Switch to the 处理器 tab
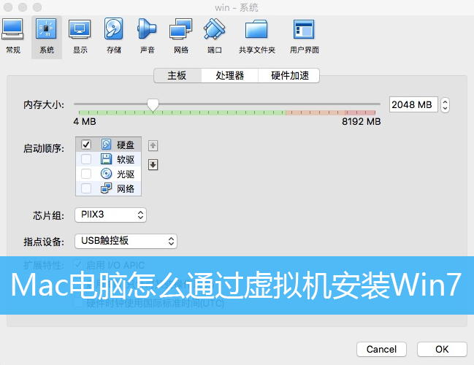 coord(229,75)
